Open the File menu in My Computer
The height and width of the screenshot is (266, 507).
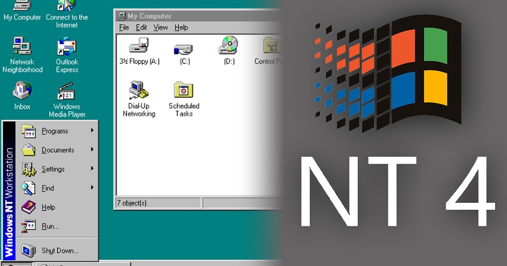coord(124,27)
